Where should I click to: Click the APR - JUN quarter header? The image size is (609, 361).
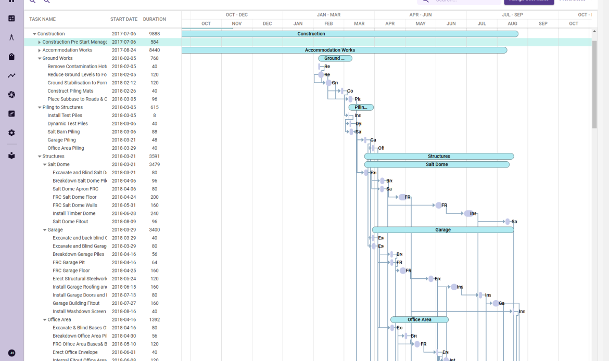pyautogui.click(x=420, y=15)
